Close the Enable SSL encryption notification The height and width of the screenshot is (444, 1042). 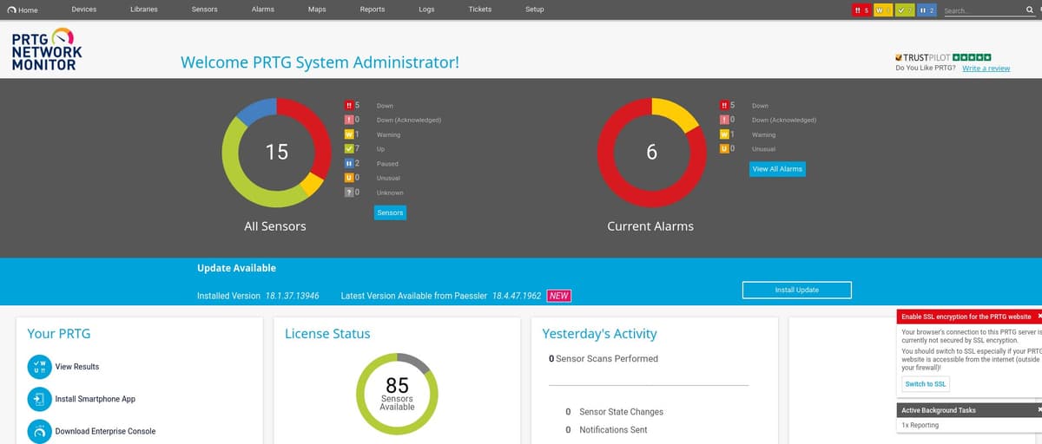pyautogui.click(x=1039, y=317)
